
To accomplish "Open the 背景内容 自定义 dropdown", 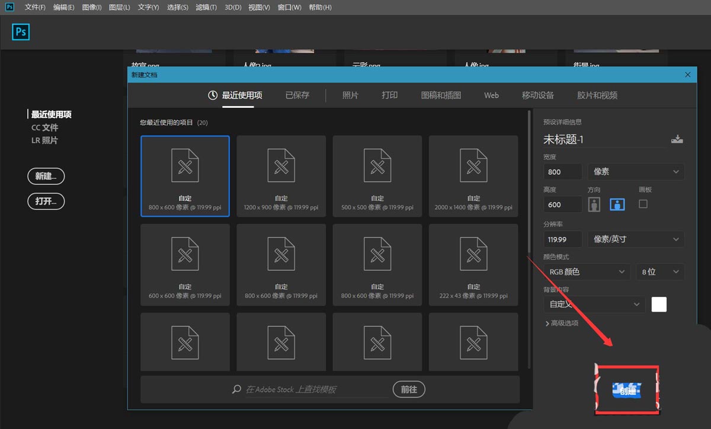I will coord(594,305).
